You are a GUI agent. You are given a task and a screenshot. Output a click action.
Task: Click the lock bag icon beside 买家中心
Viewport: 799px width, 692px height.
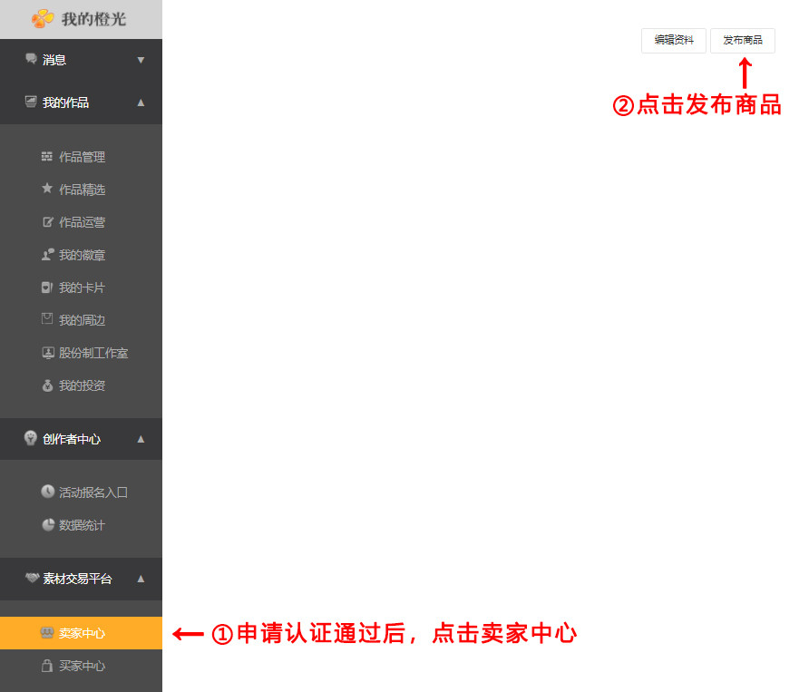click(x=47, y=666)
